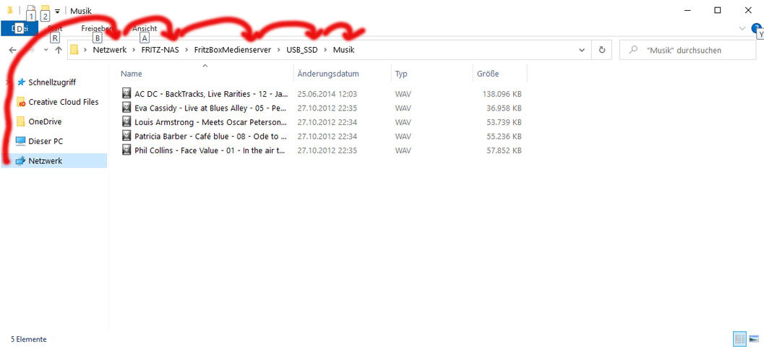This screenshot has height=347, width=764.
Task: Expand the Schnellzugriff tree node
Action: tap(8, 82)
